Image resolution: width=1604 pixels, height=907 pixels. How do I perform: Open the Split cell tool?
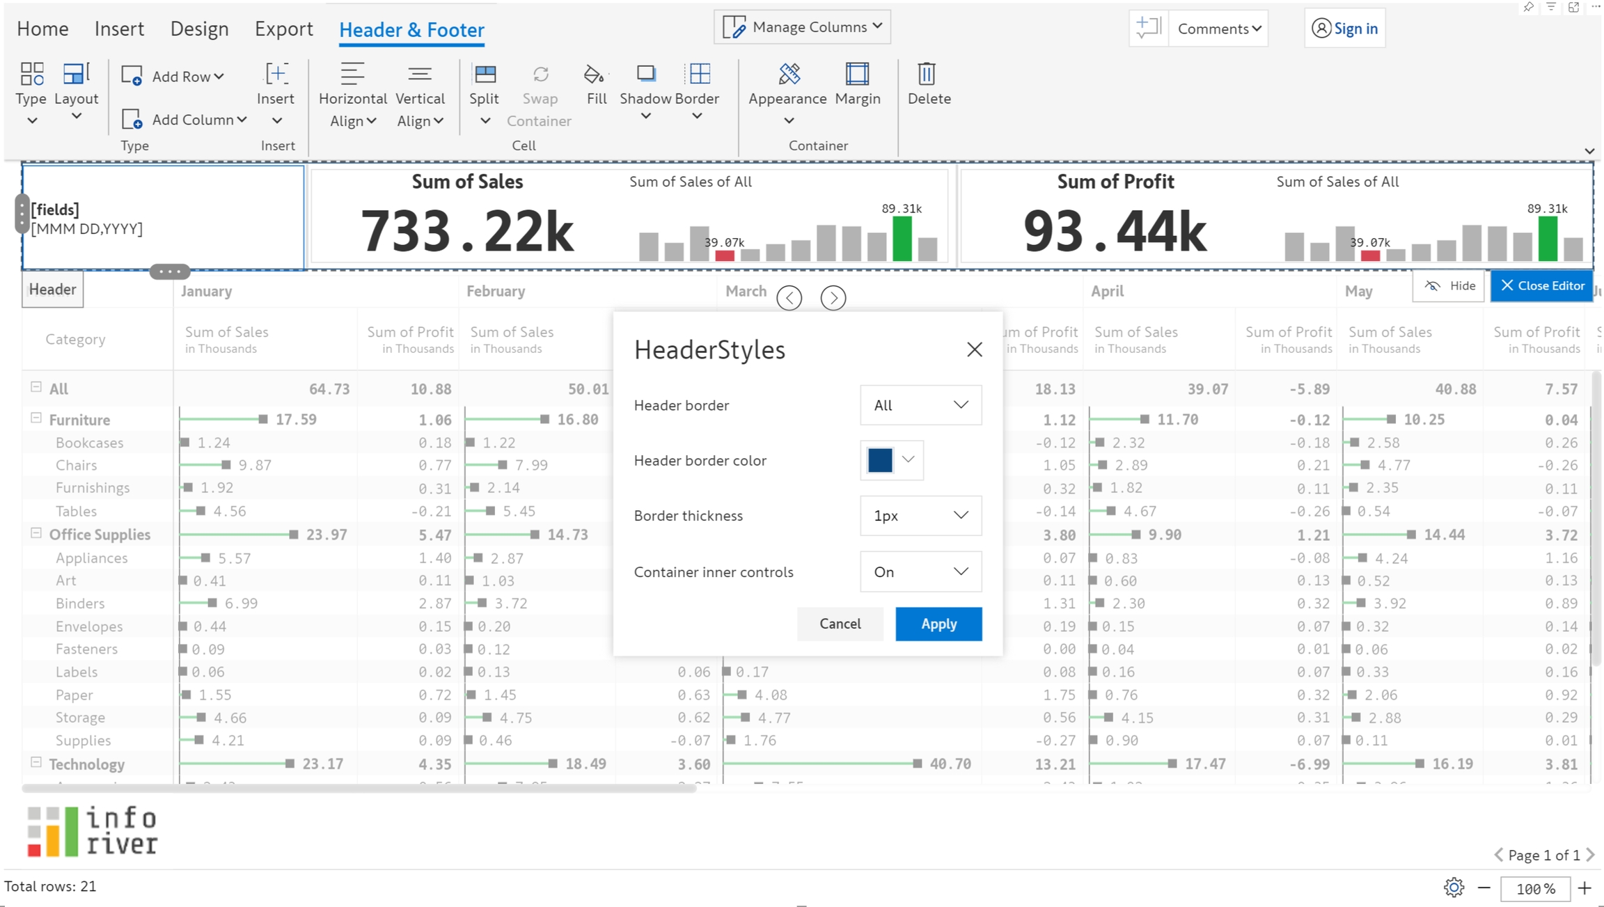click(484, 74)
